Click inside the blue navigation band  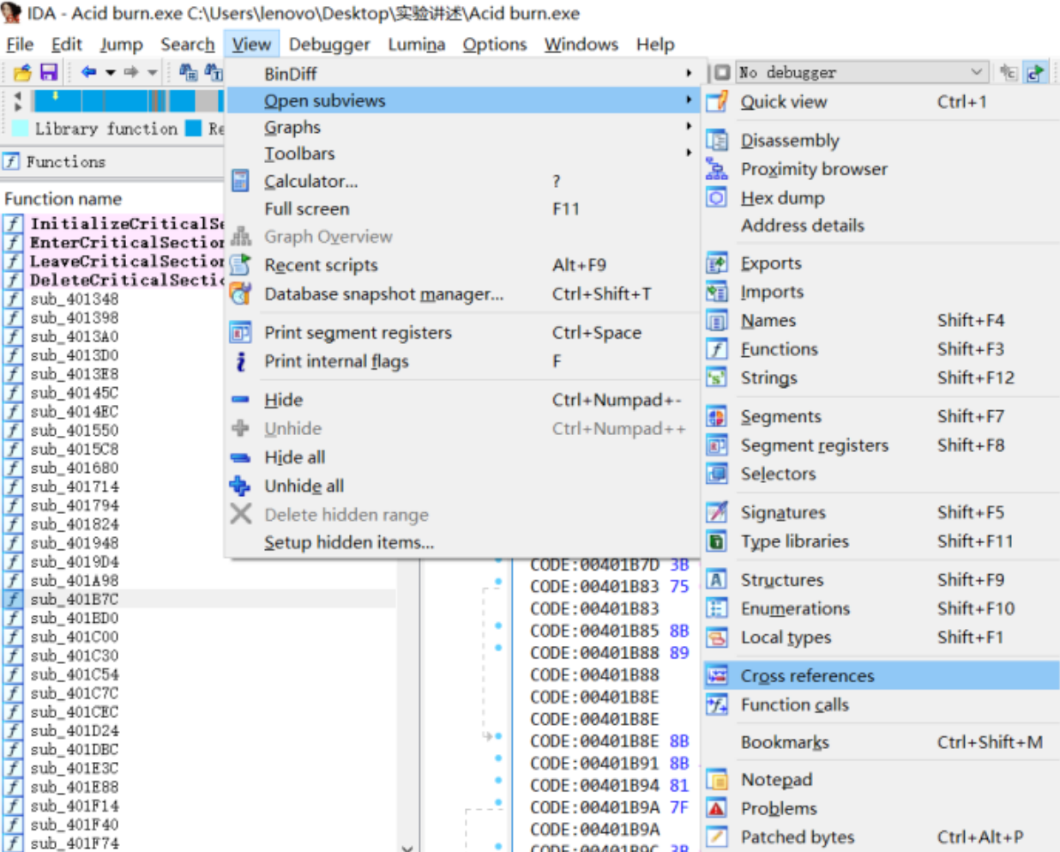tap(128, 100)
